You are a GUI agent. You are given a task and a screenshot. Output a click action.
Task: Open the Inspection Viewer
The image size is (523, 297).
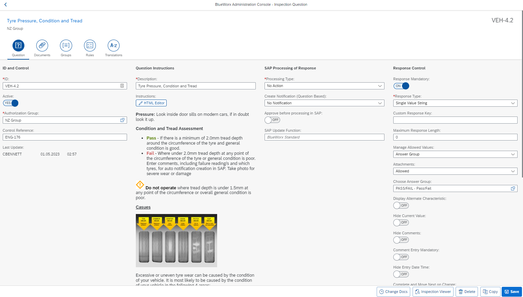pyautogui.click(x=433, y=292)
